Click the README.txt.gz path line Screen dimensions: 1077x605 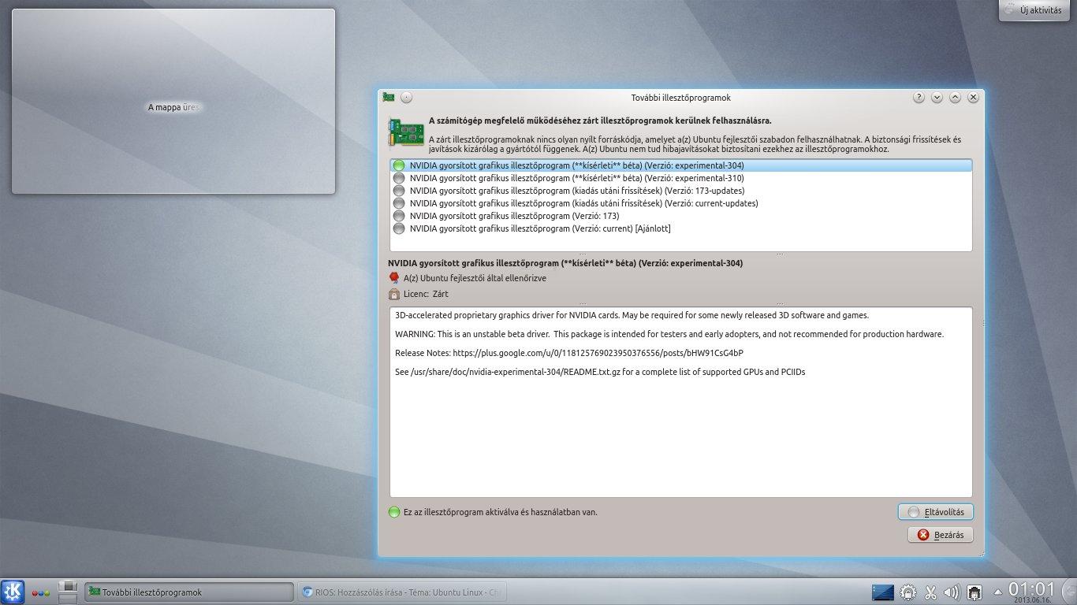point(600,372)
